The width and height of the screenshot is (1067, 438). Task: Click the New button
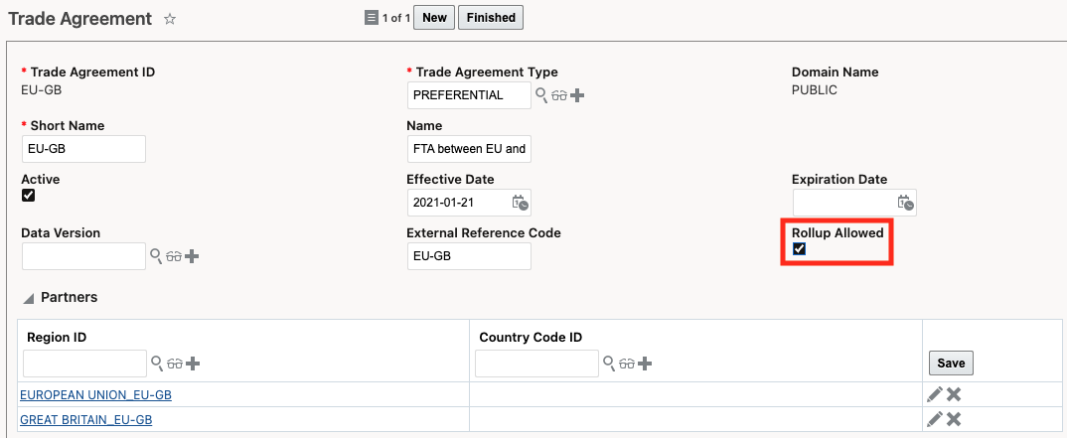434,18
